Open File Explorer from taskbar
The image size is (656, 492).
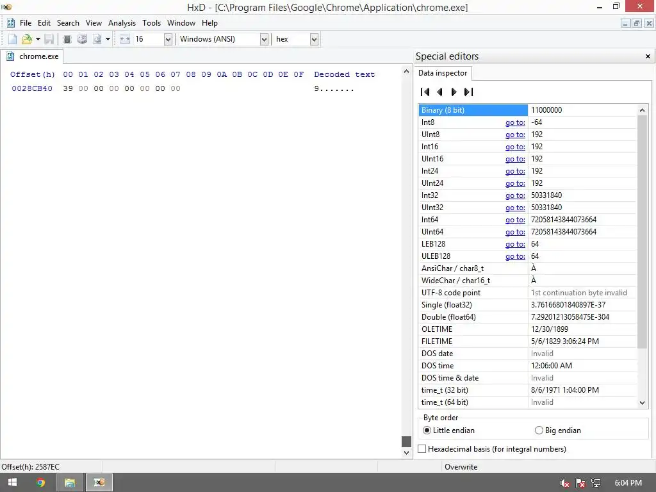pos(69,482)
